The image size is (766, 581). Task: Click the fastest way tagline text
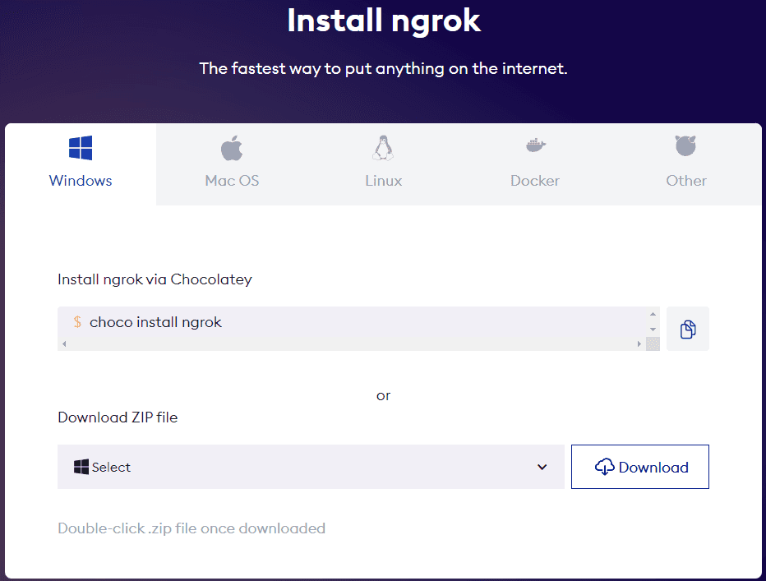384,68
